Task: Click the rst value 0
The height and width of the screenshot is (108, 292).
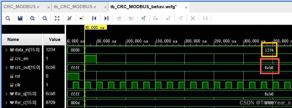Action: (47, 76)
